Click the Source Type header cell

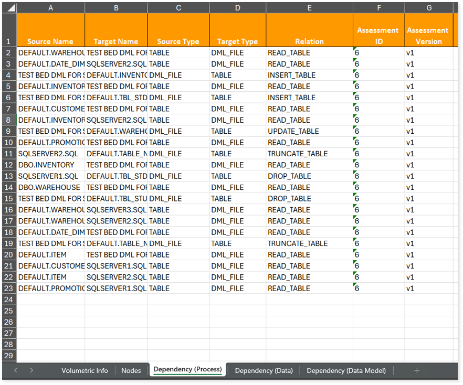178,41
